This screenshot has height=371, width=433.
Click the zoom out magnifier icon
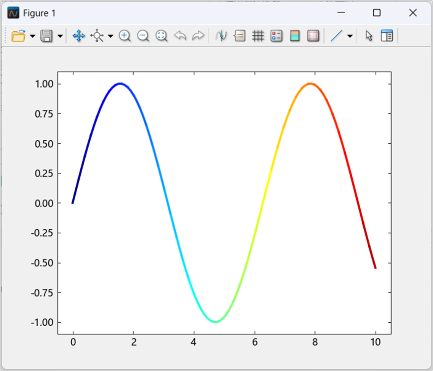(143, 36)
